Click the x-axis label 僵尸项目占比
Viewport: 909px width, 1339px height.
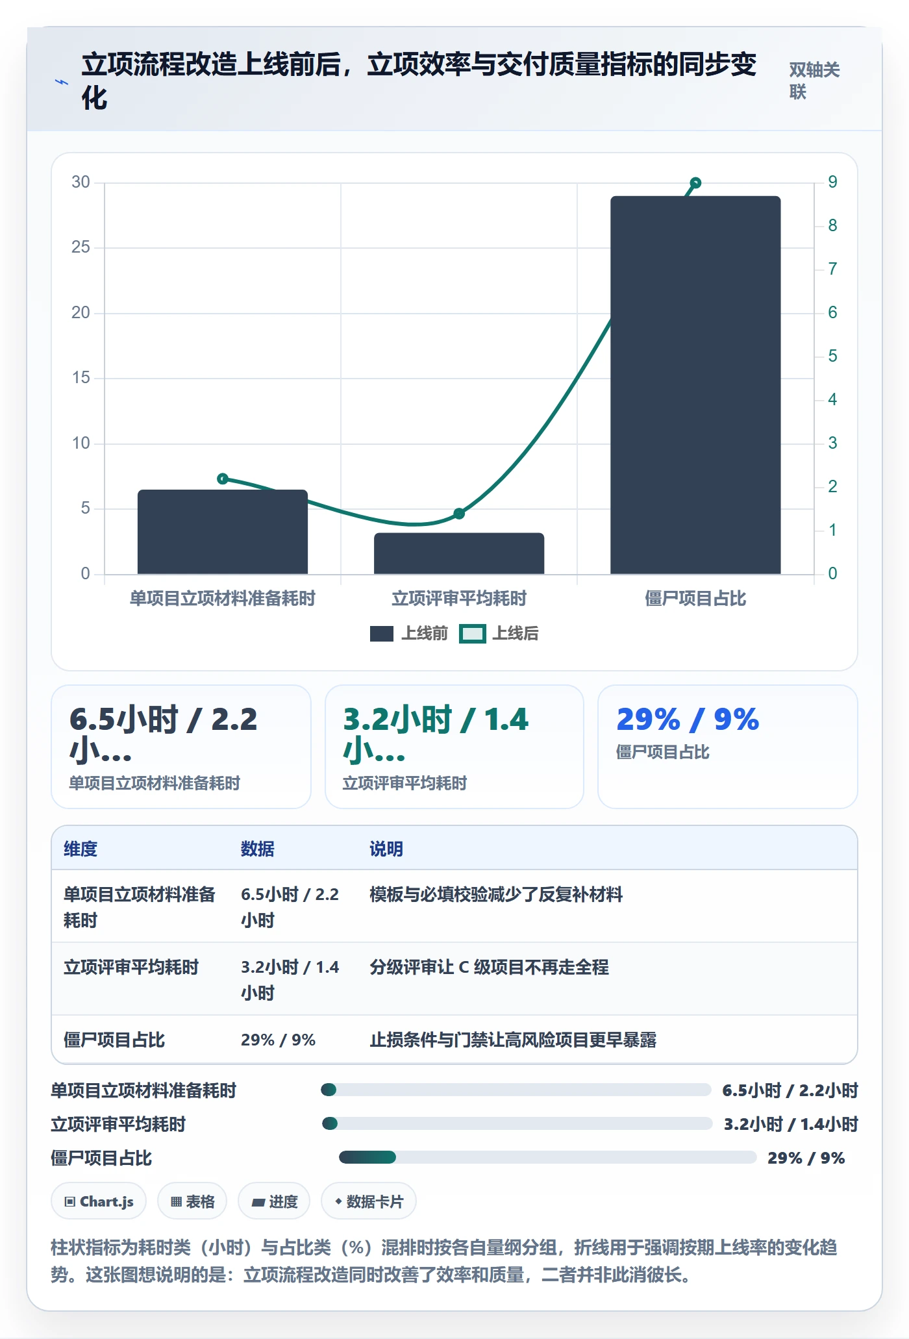pos(695,598)
